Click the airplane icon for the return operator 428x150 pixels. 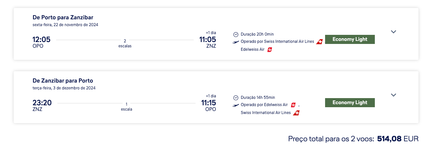(236, 105)
